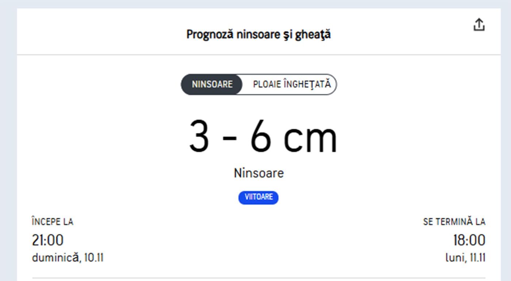Click the Ninsoare label below the amount
The height and width of the screenshot is (281, 511).
pos(258,173)
